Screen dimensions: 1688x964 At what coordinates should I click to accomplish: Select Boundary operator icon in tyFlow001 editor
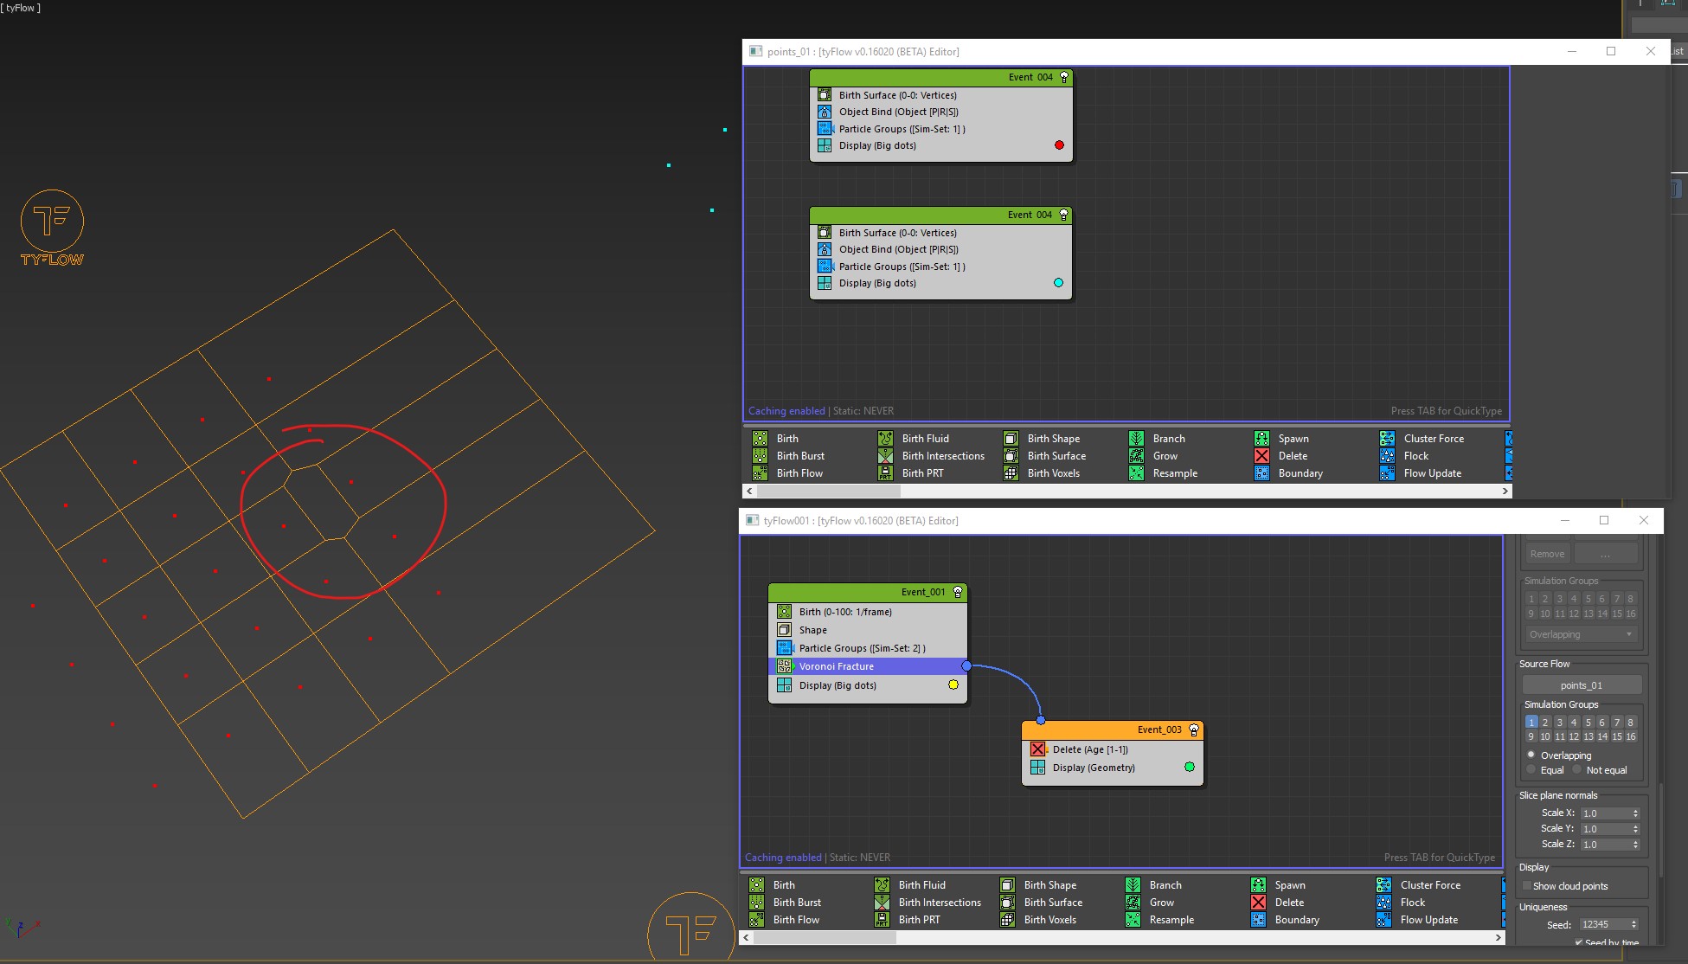pos(1258,920)
